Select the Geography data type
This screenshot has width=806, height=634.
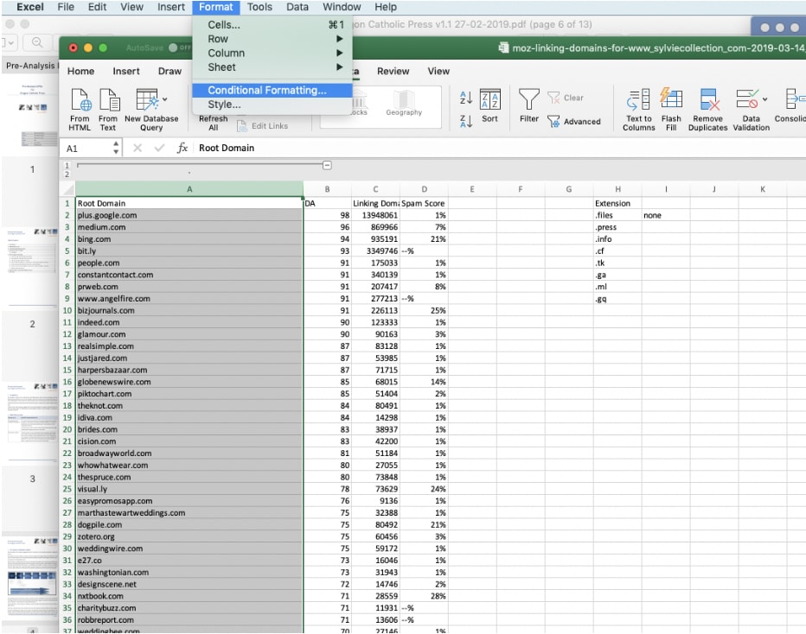[x=404, y=103]
